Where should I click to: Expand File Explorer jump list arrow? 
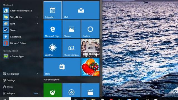point(37,74)
